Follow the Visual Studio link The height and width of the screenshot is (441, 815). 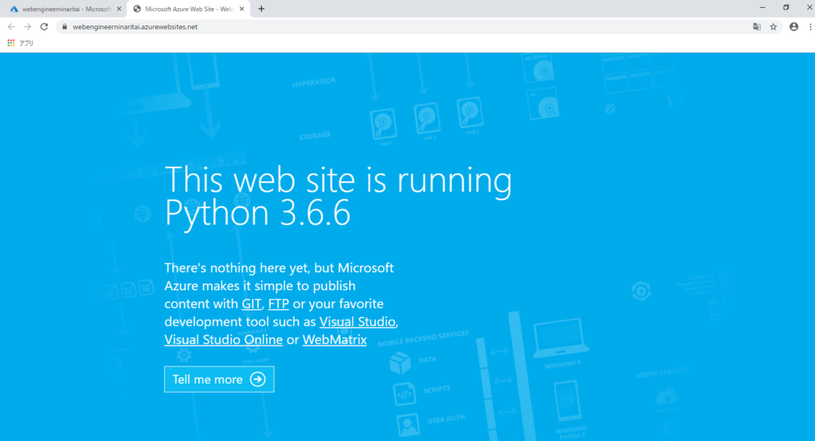(357, 322)
